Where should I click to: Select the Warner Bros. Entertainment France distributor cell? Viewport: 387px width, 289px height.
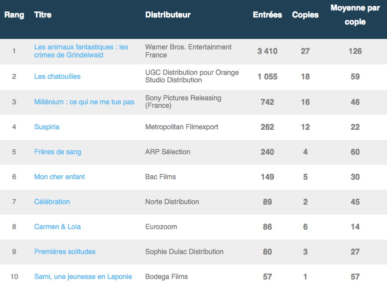[x=188, y=51]
